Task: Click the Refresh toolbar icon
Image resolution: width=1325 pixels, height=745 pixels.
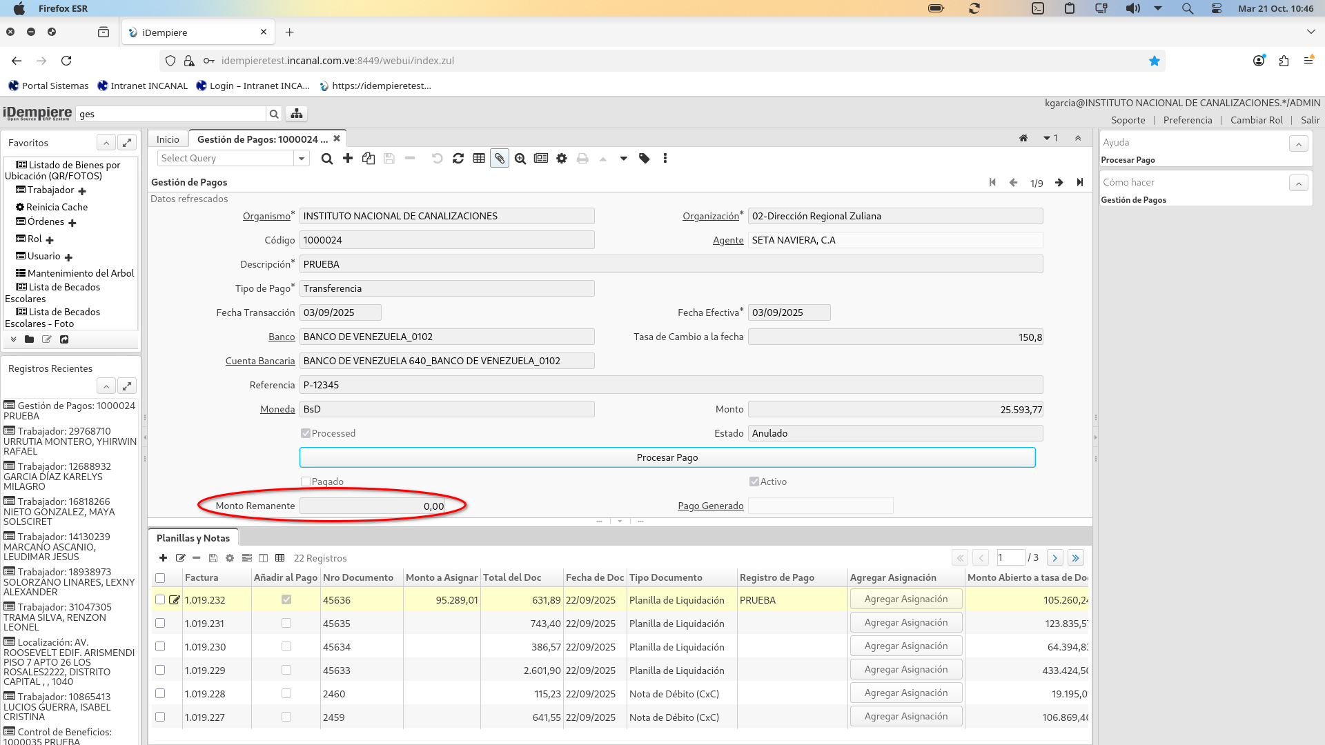Action: tap(458, 159)
